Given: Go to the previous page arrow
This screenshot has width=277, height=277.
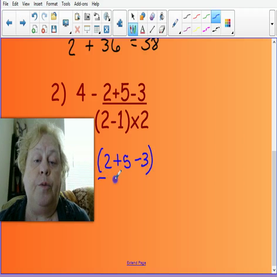Looking at the screenshot, I should [x=9, y=23].
